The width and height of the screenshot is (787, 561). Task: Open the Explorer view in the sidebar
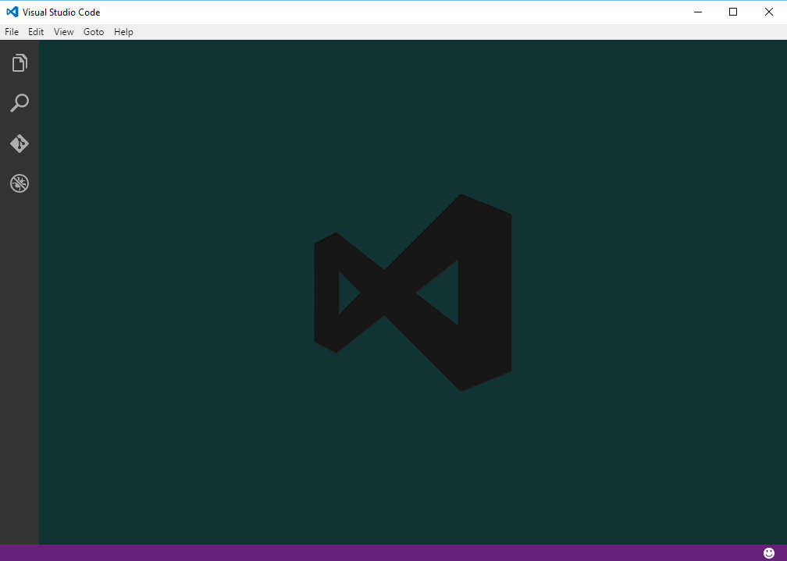tap(20, 62)
